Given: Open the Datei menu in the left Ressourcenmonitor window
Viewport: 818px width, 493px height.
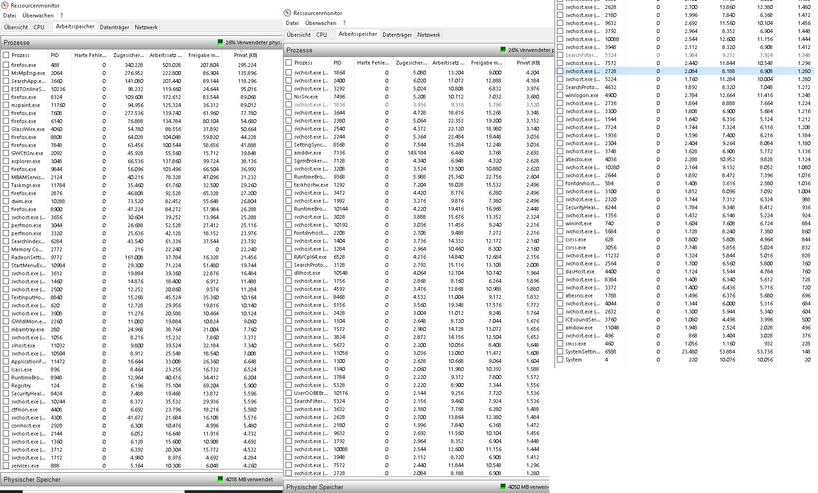Looking at the screenshot, I should (x=10, y=16).
